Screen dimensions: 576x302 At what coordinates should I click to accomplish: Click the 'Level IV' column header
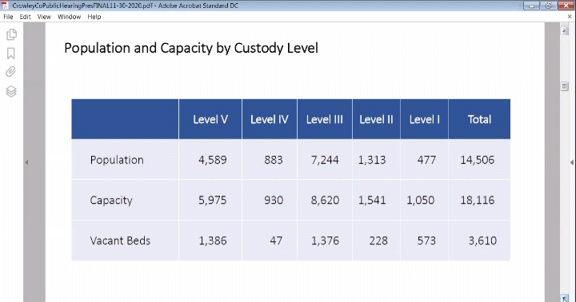pyautogui.click(x=270, y=119)
